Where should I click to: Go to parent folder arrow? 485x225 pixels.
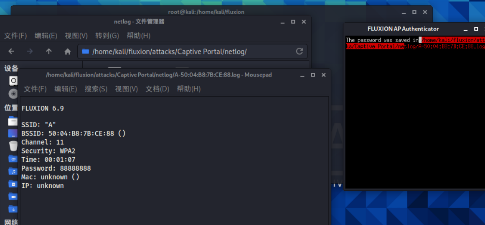pyautogui.click(x=49, y=51)
